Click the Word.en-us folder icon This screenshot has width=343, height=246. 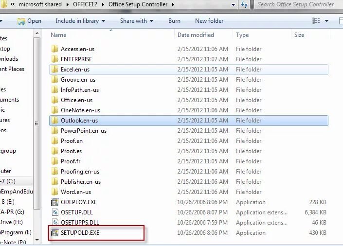(x=54, y=192)
